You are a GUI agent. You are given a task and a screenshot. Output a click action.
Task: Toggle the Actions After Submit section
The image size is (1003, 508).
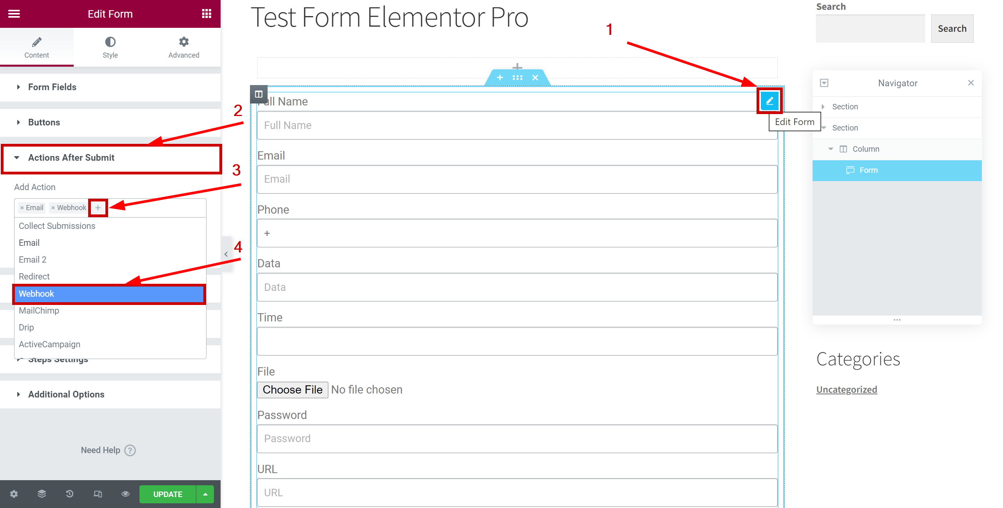point(71,158)
